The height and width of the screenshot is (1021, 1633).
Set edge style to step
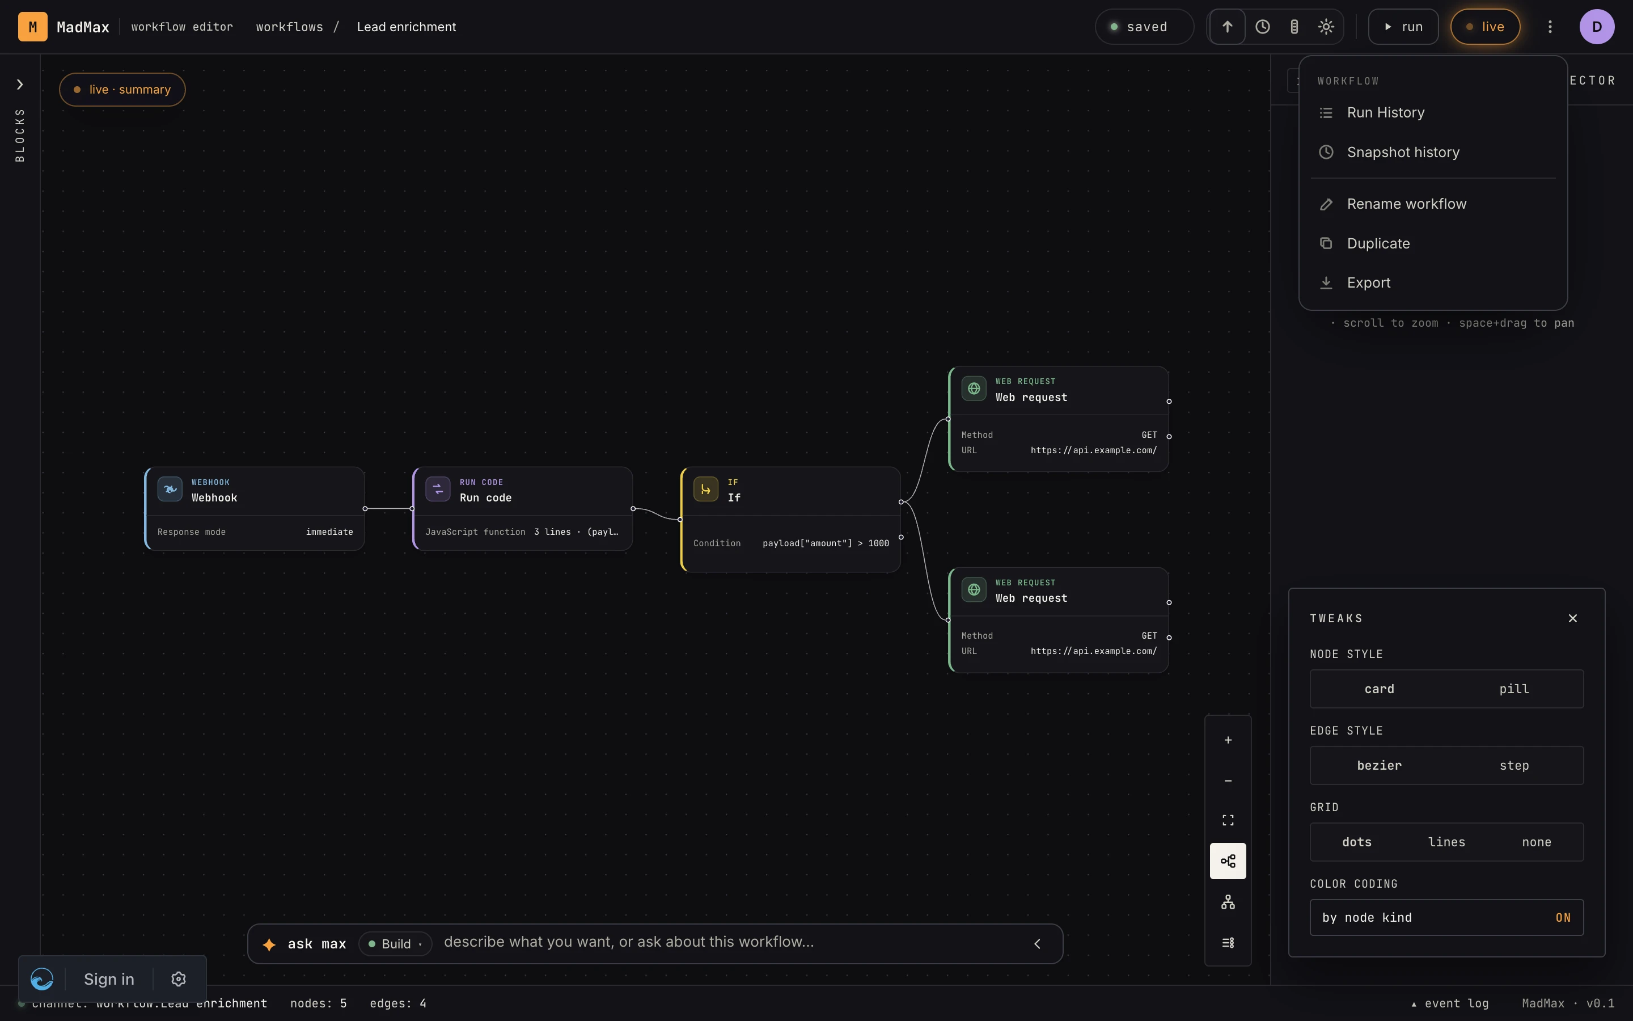(1514, 765)
